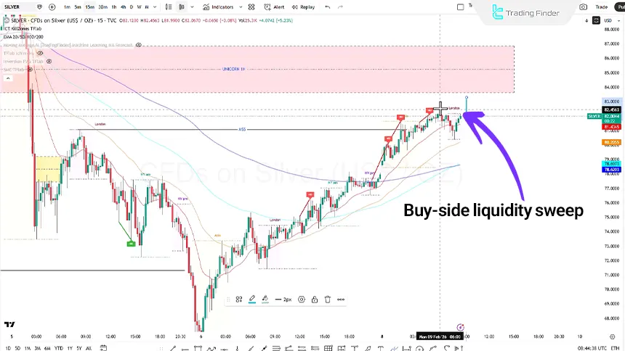
Task: Set date range to 1M
Action: (x=28, y=348)
